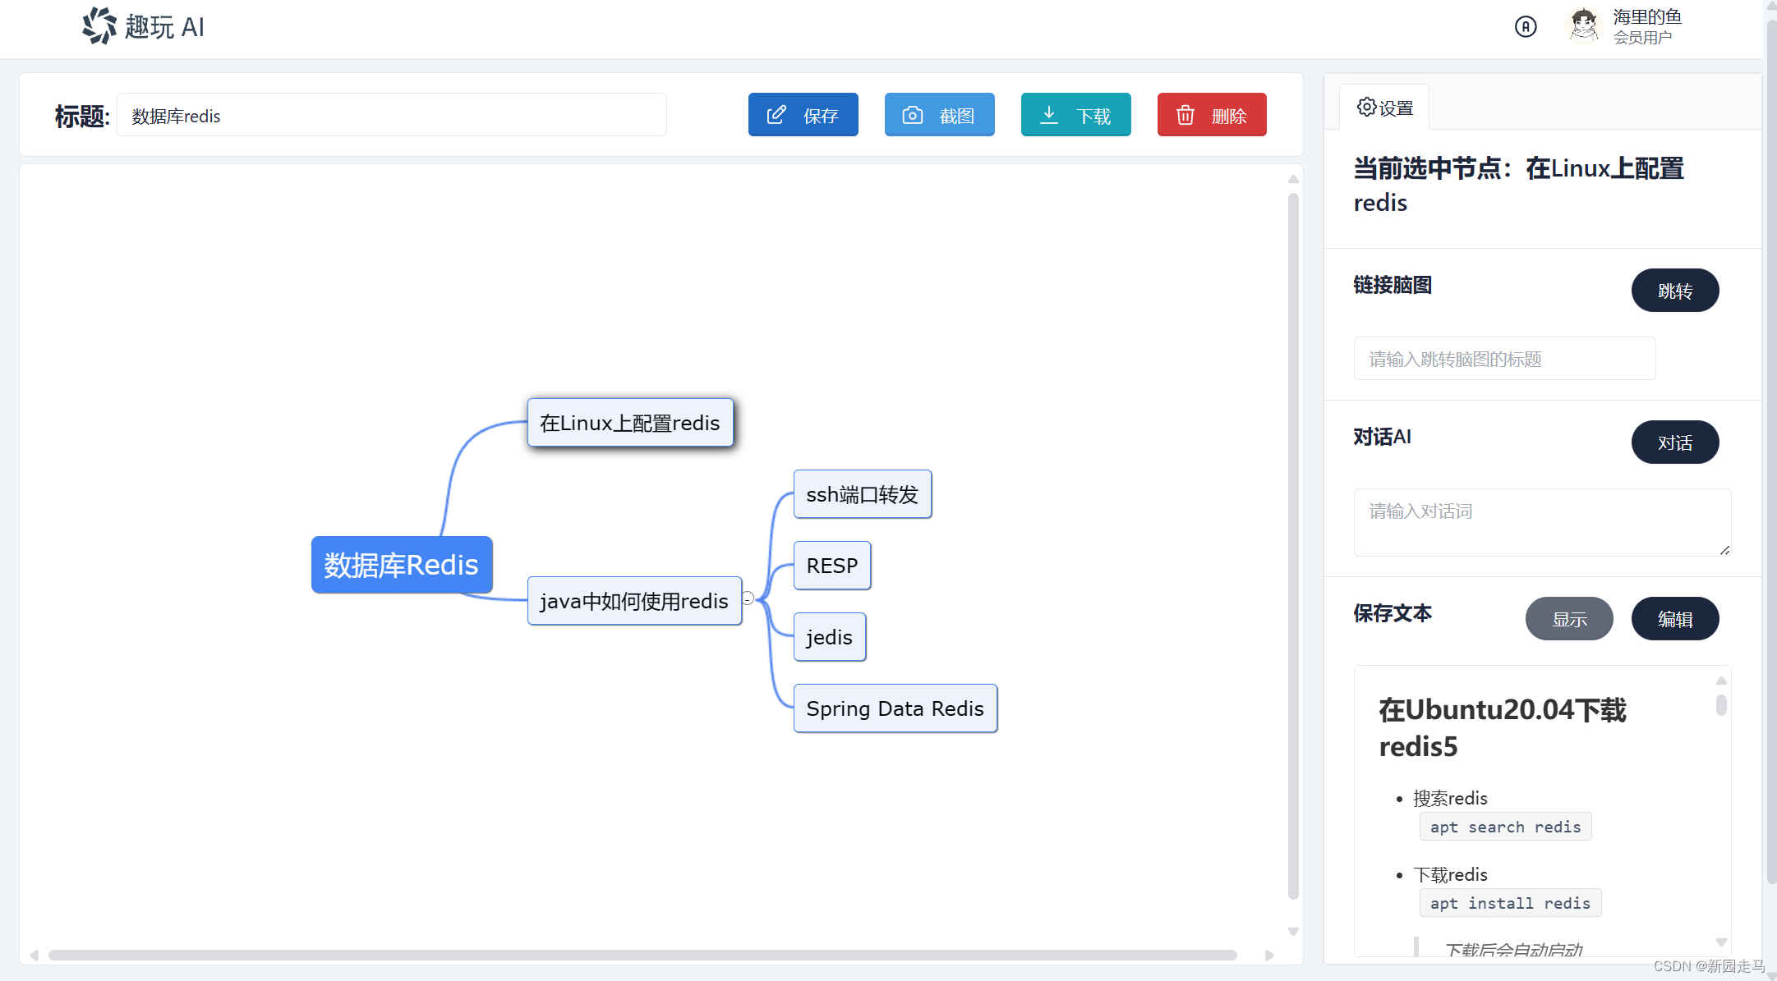Click the camera screenshot icon
1777x981 pixels.
coord(913,115)
